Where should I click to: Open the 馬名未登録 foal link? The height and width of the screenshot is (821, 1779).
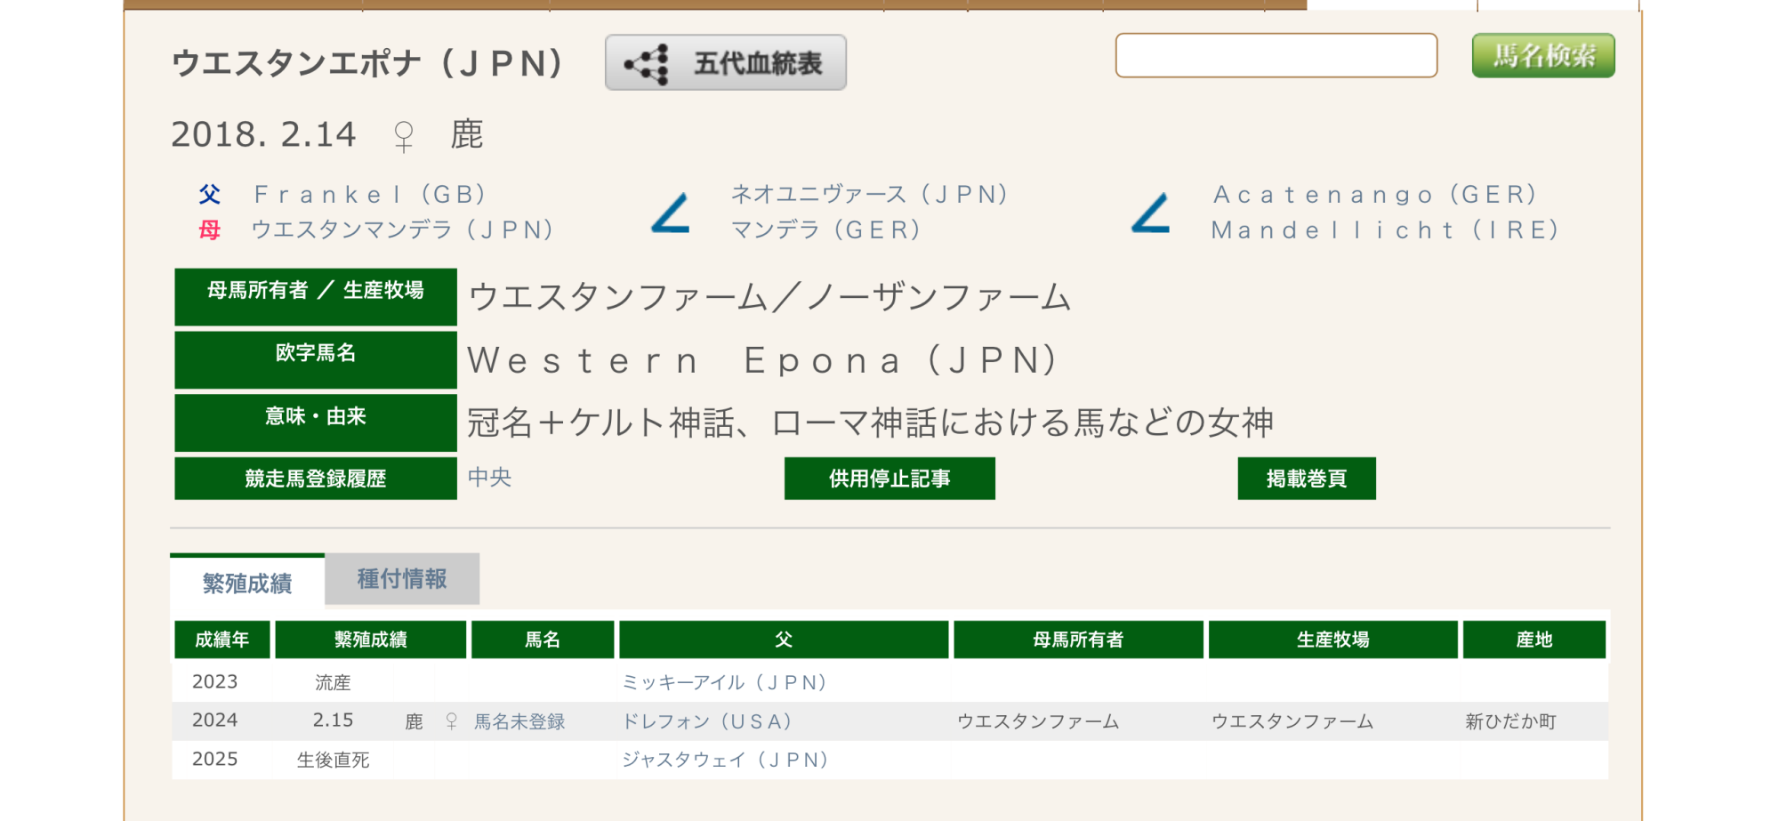(x=519, y=721)
